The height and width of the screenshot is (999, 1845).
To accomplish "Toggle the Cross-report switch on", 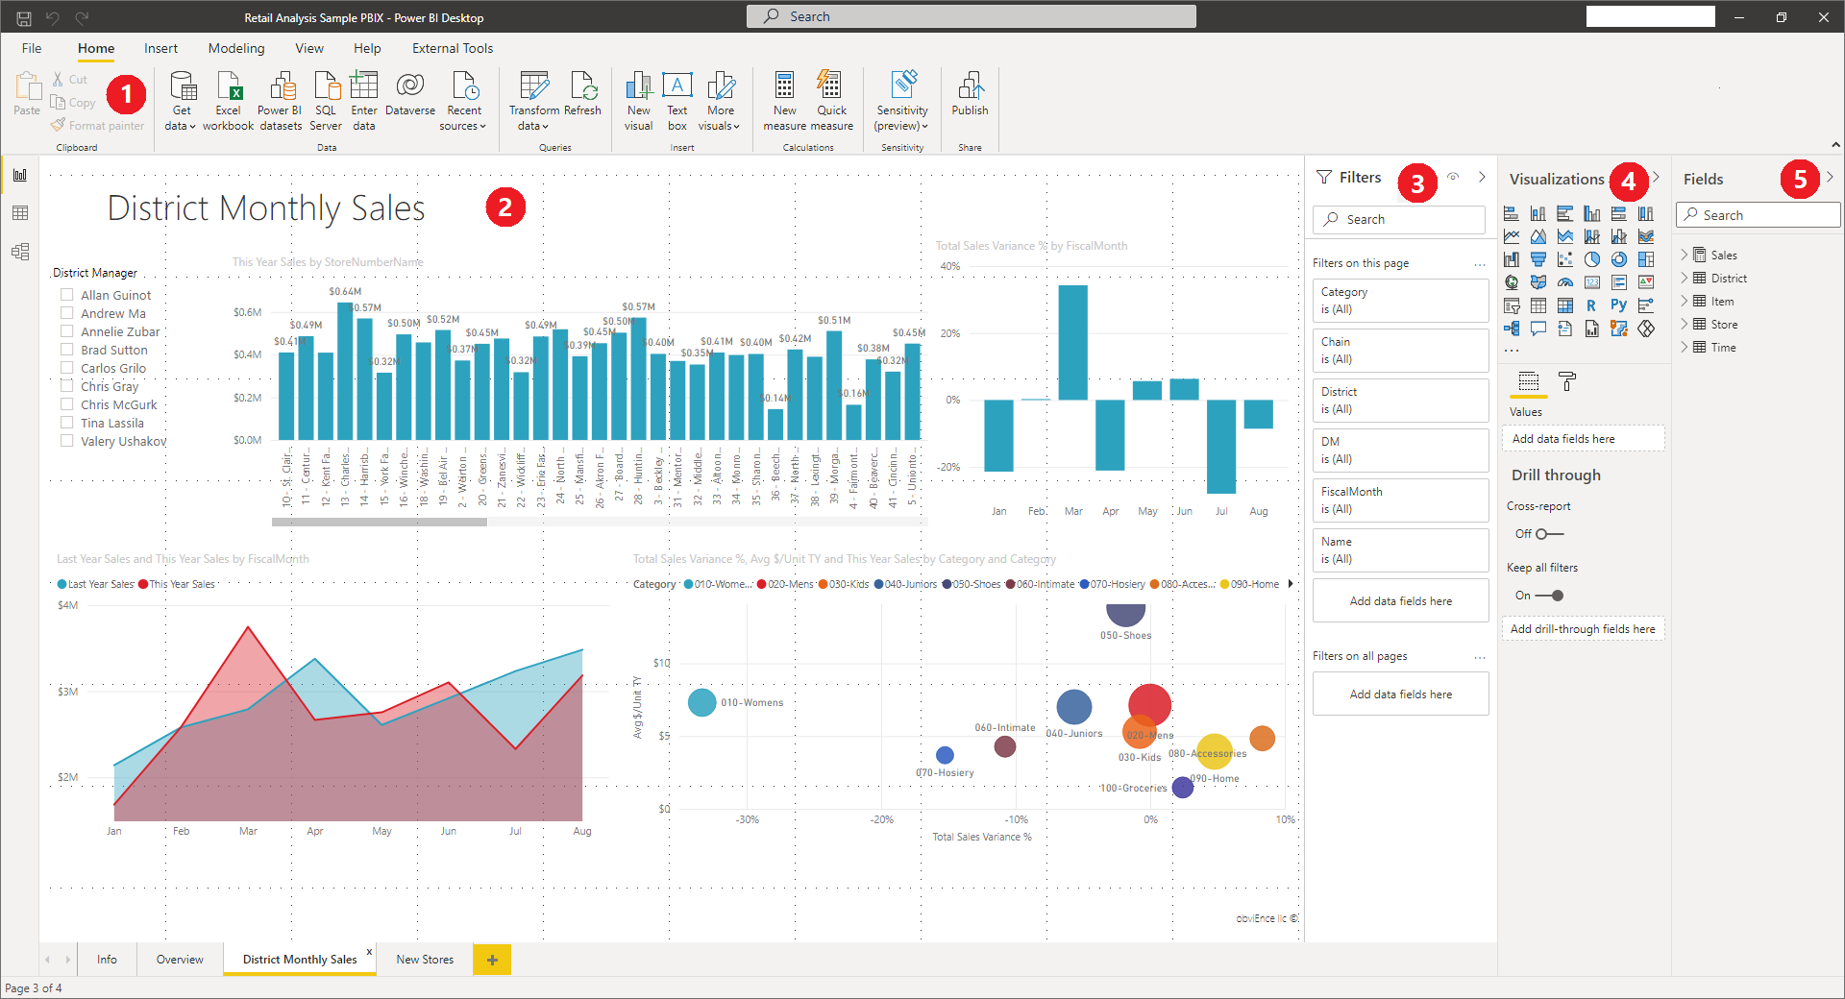I will click(1550, 534).
